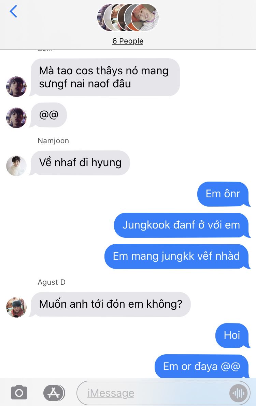Select the 'Hoi' blue bubble
The image size is (256, 406).
click(x=232, y=335)
